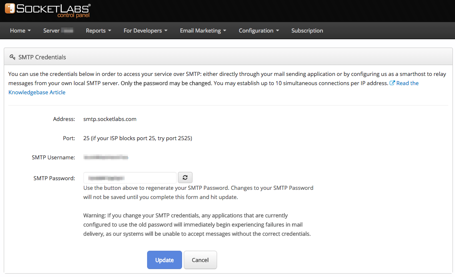Click the Port label
Screen dimensions: 455x277
click(x=69, y=138)
